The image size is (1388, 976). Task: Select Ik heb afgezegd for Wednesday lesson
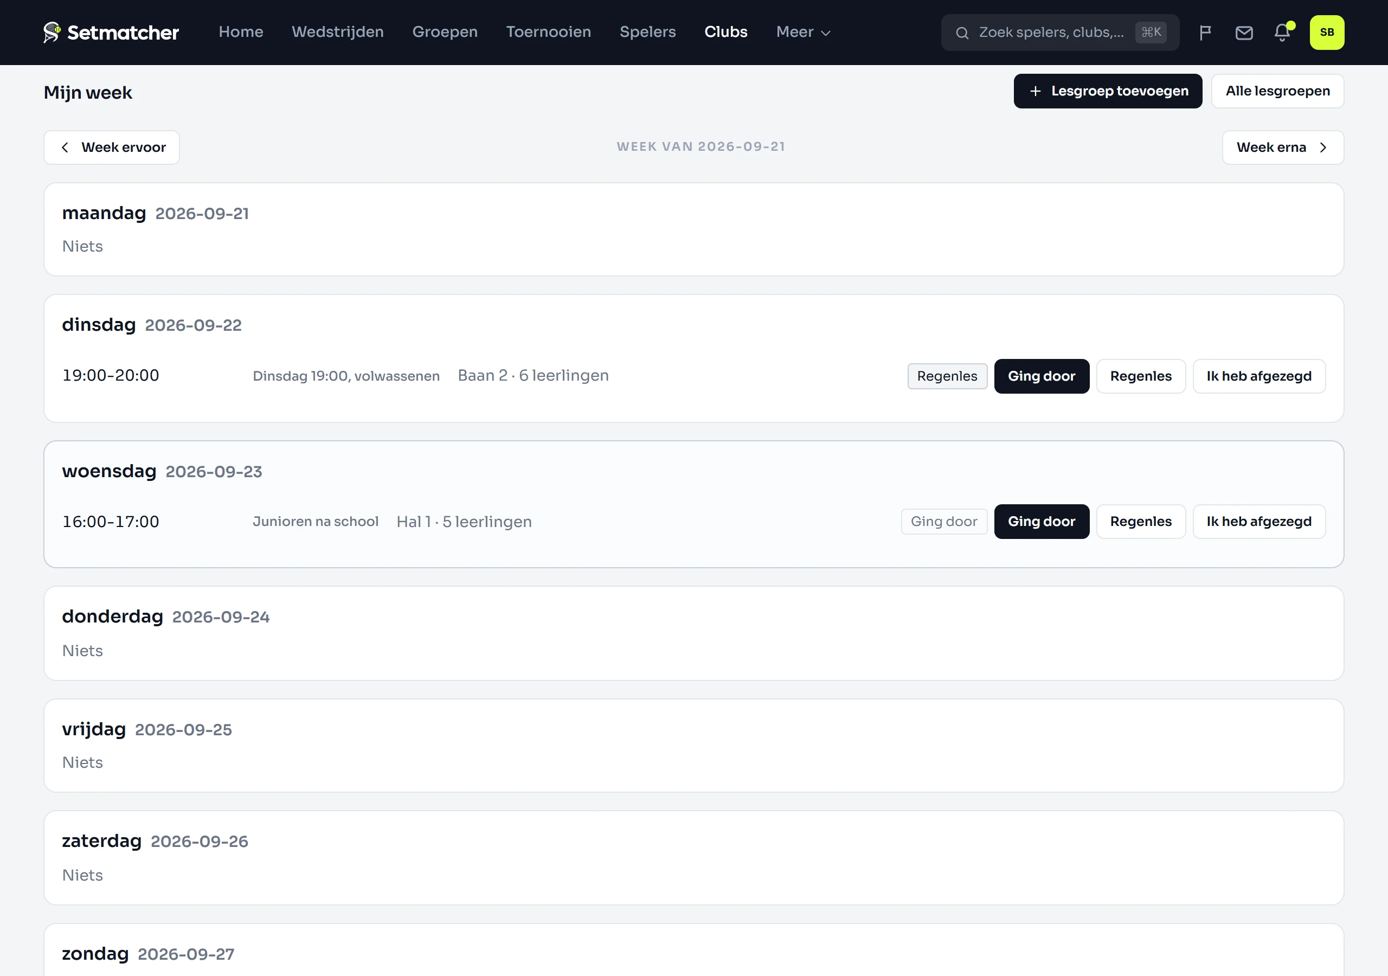[1258, 521]
